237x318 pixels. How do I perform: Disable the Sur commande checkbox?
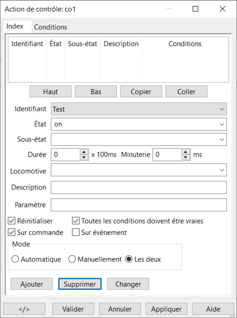[11, 232]
